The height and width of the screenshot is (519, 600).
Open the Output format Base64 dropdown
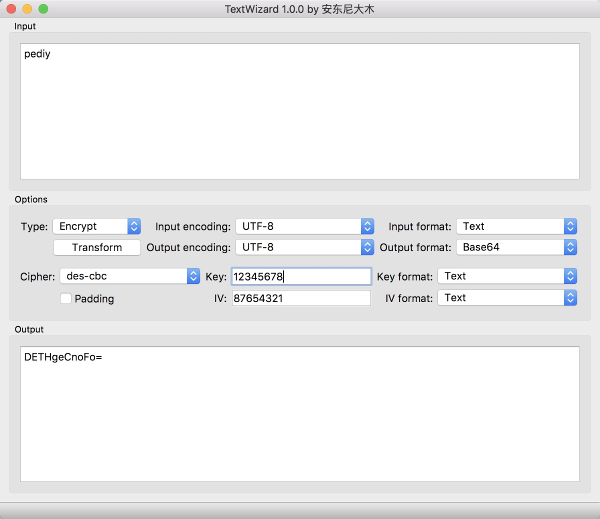click(516, 247)
